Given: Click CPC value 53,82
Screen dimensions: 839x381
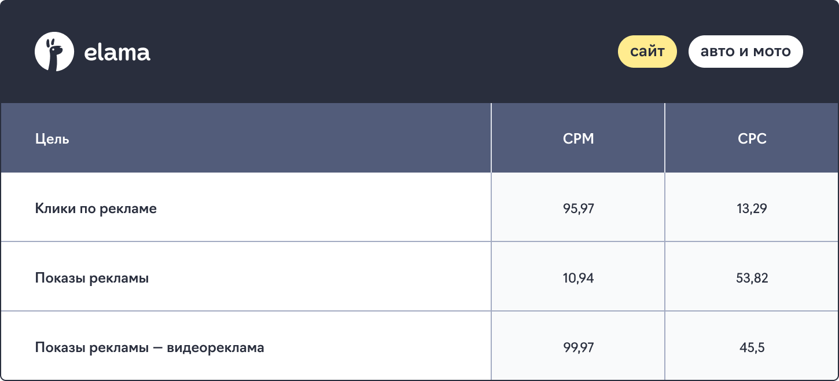Looking at the screenshot, I should (x=752, y=278).
